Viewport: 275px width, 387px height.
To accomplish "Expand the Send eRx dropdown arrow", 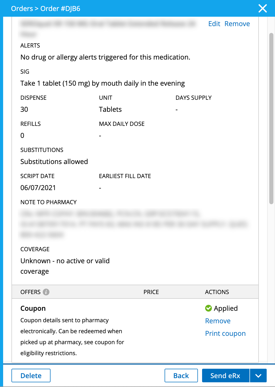I will click(258, 376).
